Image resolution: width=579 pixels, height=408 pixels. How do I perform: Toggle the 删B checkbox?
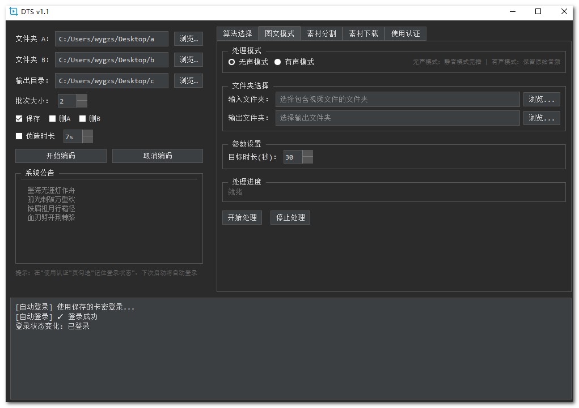tap(83, 119)
